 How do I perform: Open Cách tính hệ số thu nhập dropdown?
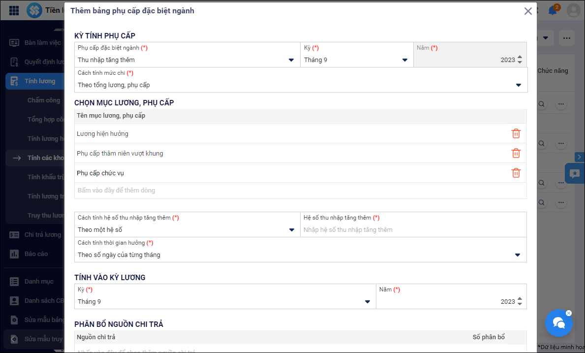pyautogui.click(x=291, y=230)
